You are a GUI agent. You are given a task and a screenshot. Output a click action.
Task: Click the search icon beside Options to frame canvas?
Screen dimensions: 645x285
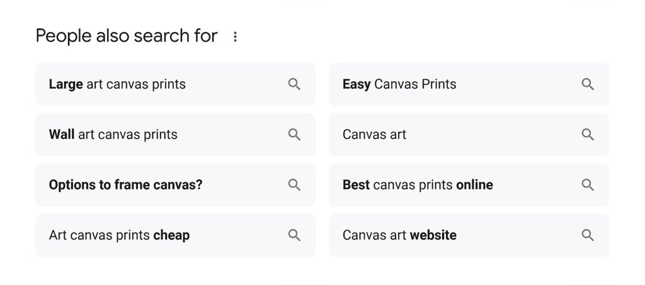pos(294,185)
